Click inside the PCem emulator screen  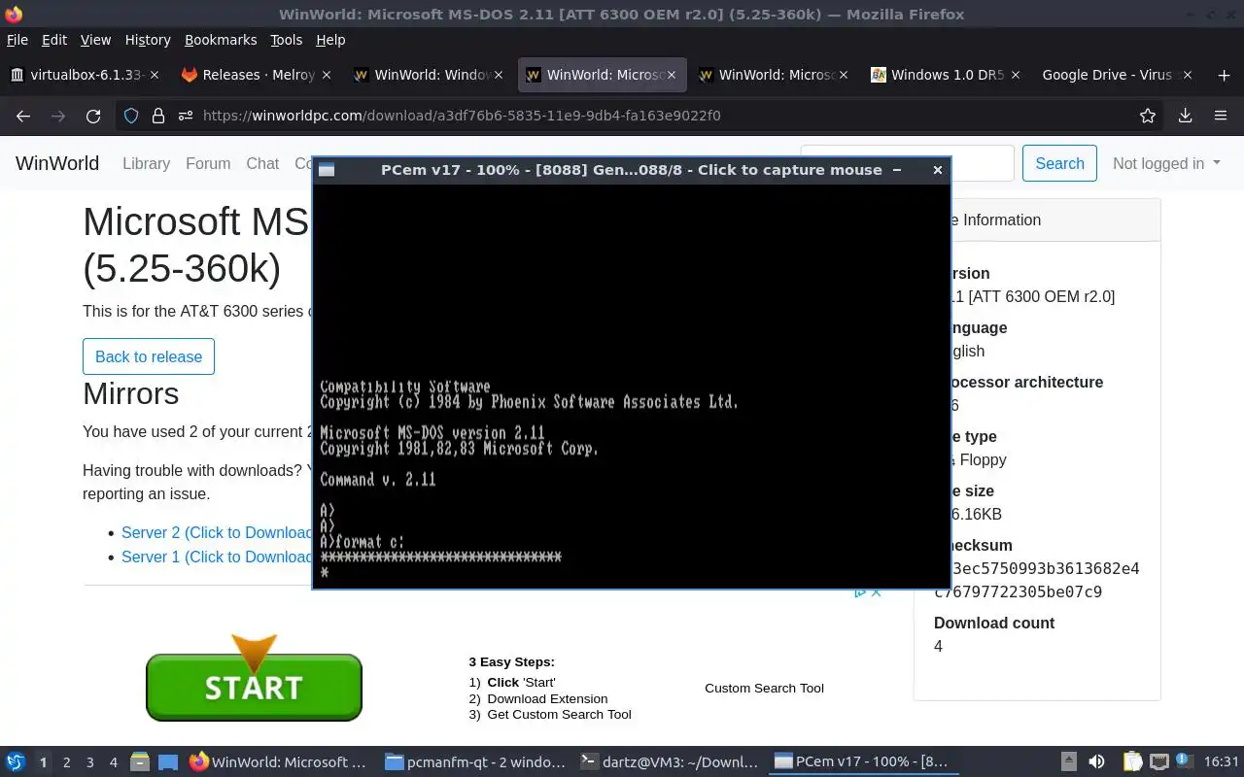pyautogui.click(x=631, y=385)
